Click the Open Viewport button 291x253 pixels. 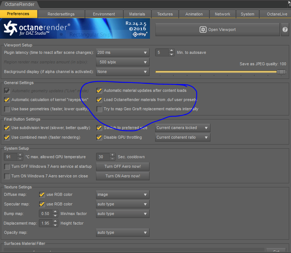click(x=218, y=30)
